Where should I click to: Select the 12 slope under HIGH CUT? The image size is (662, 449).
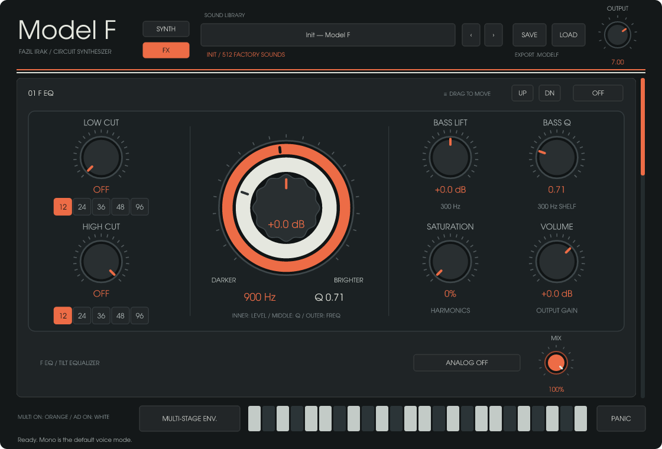pos(63,315)
